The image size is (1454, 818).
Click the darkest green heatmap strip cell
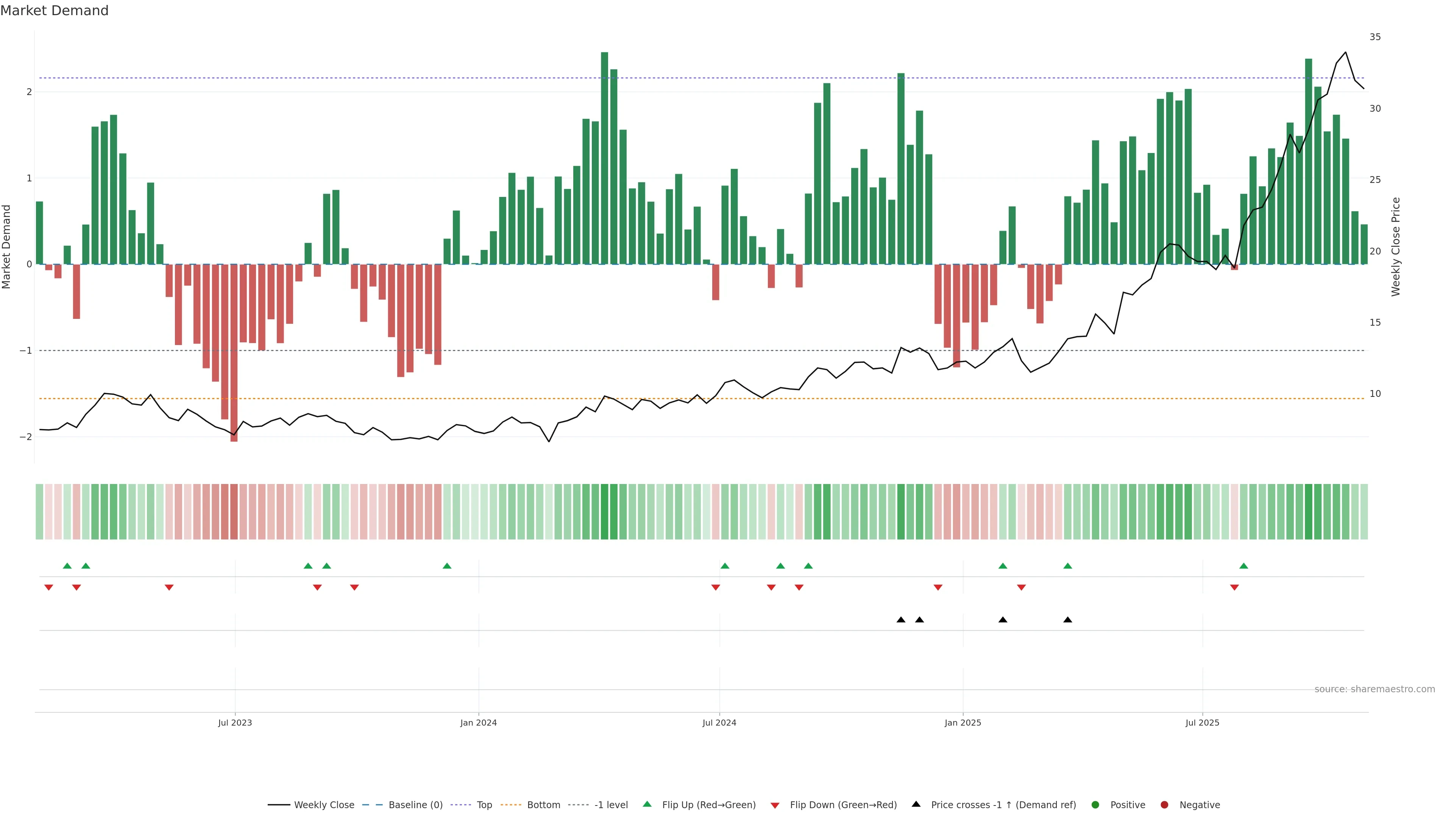point(605,512)
